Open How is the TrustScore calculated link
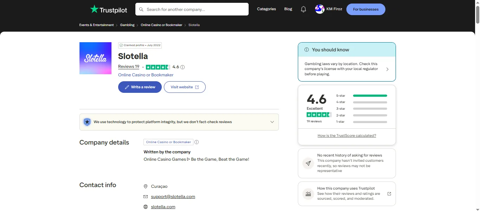Viewport: 480px width, 211px height. [x=347, y=135]
